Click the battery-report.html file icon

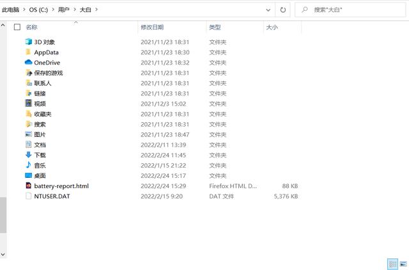28,186
